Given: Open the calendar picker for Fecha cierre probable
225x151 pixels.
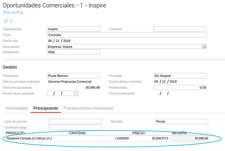Looking at the screenshot, I should pos(76,93).
